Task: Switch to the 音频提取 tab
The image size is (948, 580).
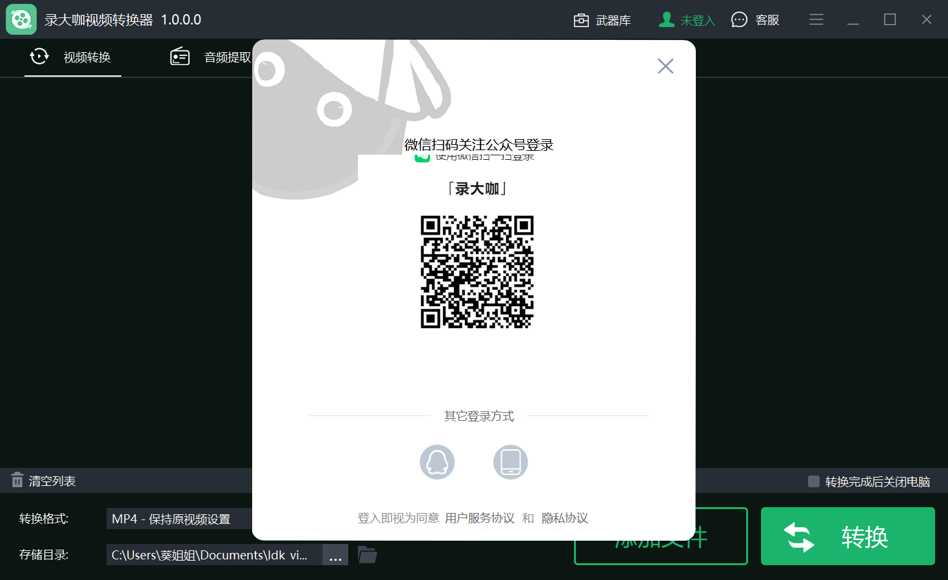Action: coord(210,57)
